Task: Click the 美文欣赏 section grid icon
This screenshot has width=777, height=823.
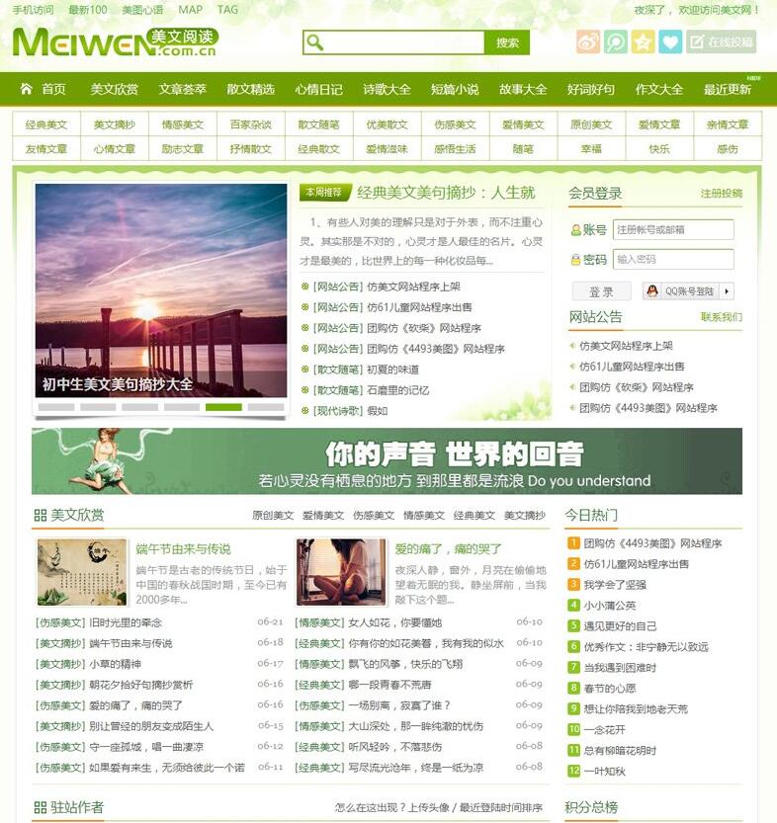Action: (40, 515)
